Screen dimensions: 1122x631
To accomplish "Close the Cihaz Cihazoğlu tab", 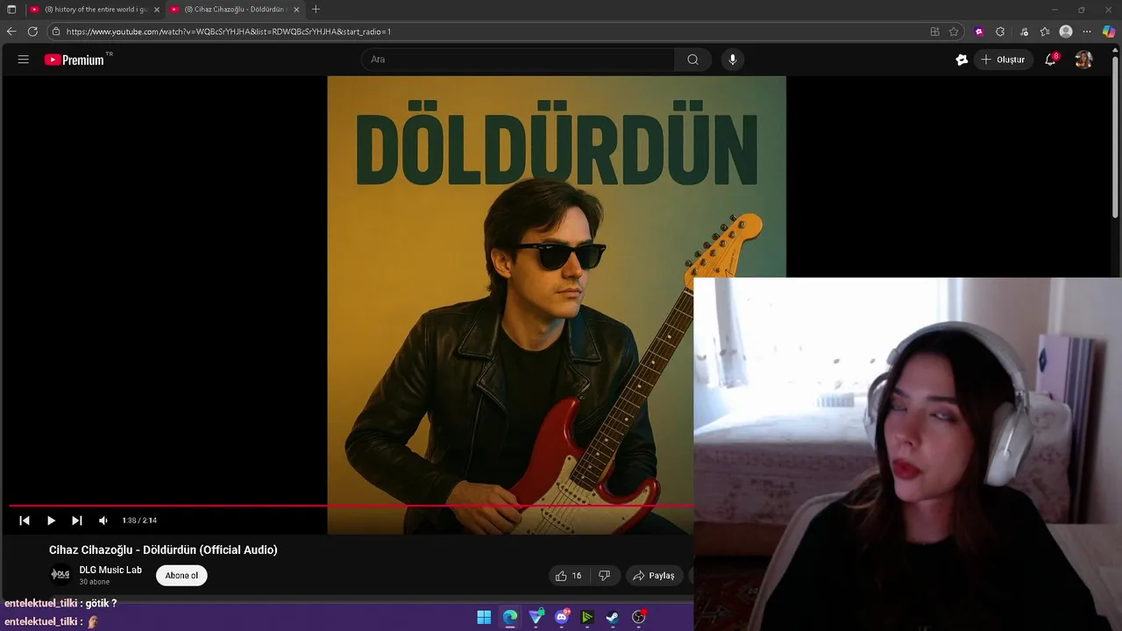I will click(296, 10).
